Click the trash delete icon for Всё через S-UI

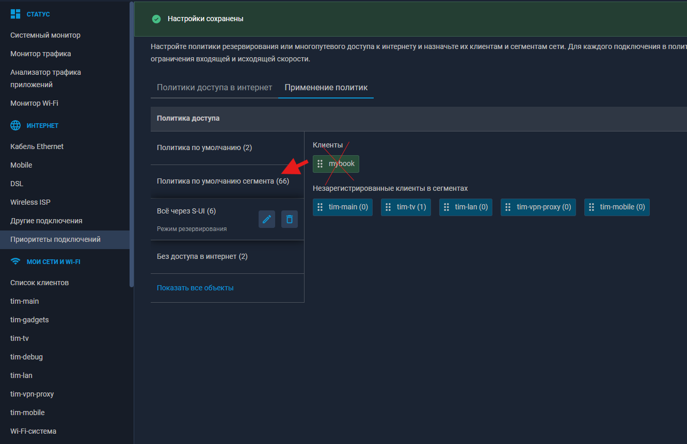290,219
